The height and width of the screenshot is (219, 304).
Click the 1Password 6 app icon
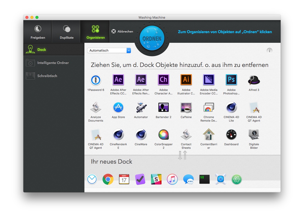click(95, 80)
